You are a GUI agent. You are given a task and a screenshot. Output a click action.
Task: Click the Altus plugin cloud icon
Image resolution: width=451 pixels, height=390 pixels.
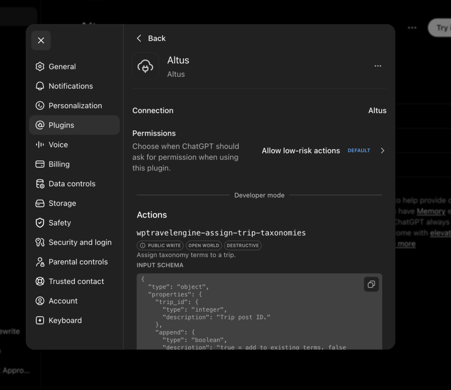145,66
